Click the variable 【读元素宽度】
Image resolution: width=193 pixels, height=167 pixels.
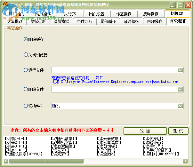coord(109,139)
